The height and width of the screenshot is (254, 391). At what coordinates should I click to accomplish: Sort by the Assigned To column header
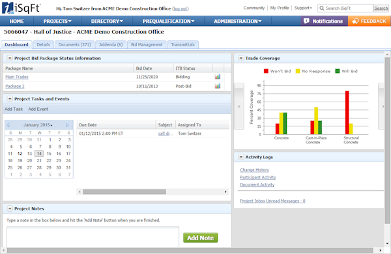pyautogui.click(x=203, y=124)
